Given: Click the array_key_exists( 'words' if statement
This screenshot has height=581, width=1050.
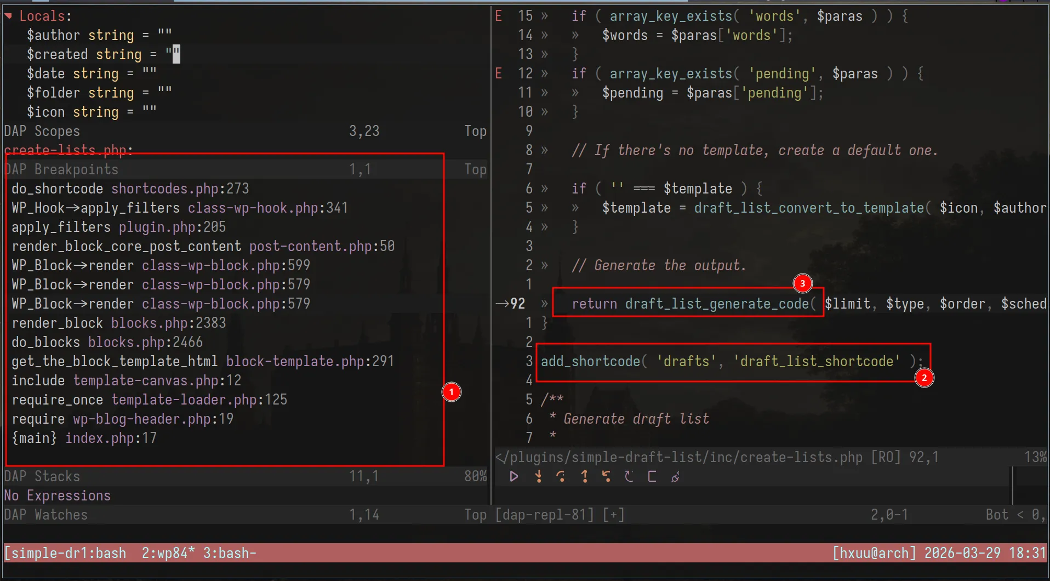Looking at the screenshot, I should [x=740, y=16].
